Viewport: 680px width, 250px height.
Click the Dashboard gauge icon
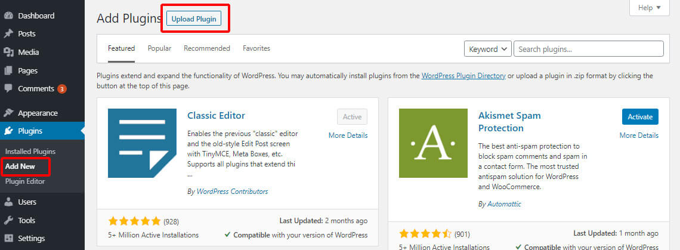(x=8, y=16)
